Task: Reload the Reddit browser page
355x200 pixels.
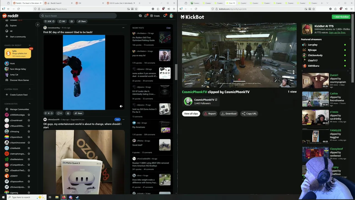Action: tap(19, 9)
